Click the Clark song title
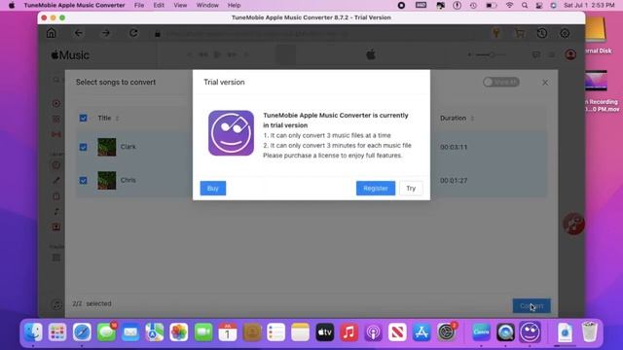This screenshot has height=350, width=623. 128,147
